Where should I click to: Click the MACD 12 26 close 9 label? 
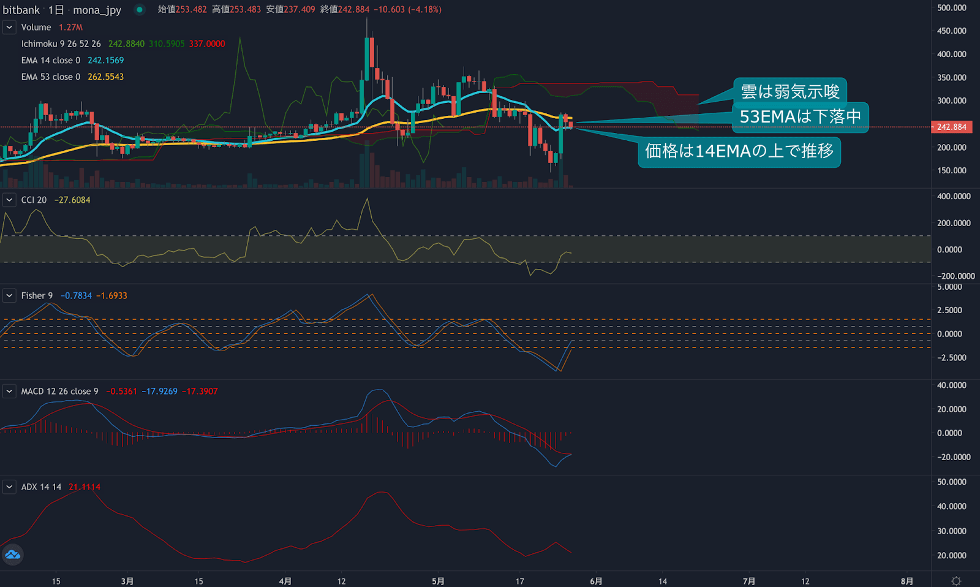[x=59, y=392]
